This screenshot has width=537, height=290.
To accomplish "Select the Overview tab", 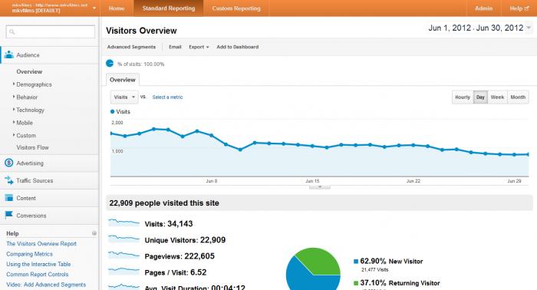I will [123, 80].
